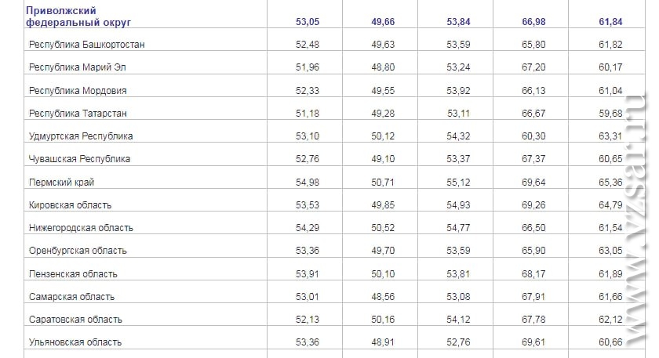The height and width of the screenshot is (358, 659).
Task: Click Самарская область row label
Action: tap(71, 297)
